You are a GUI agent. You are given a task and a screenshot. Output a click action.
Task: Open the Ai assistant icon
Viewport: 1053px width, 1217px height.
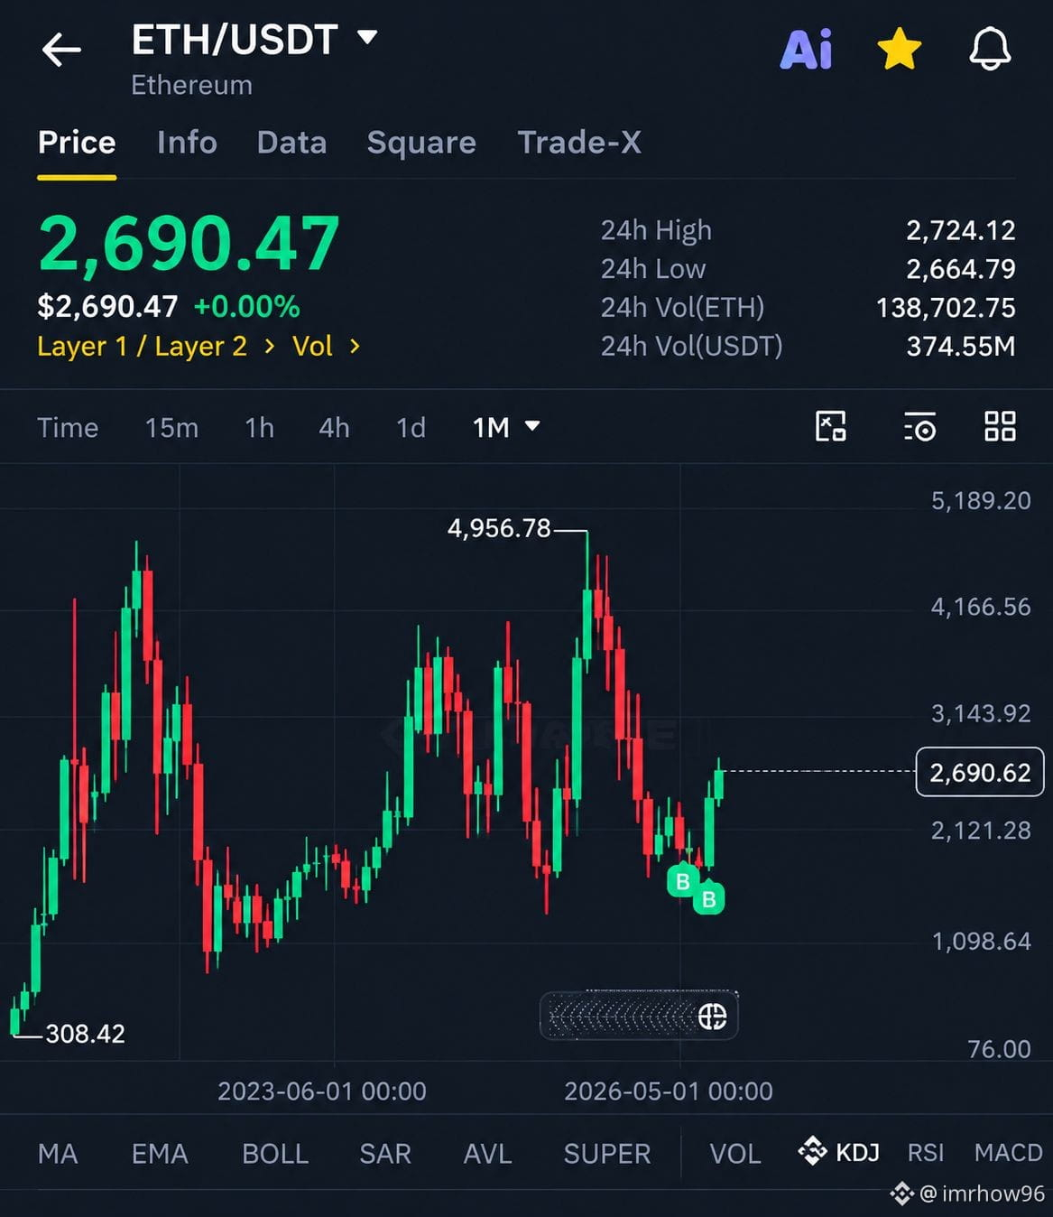806,50
